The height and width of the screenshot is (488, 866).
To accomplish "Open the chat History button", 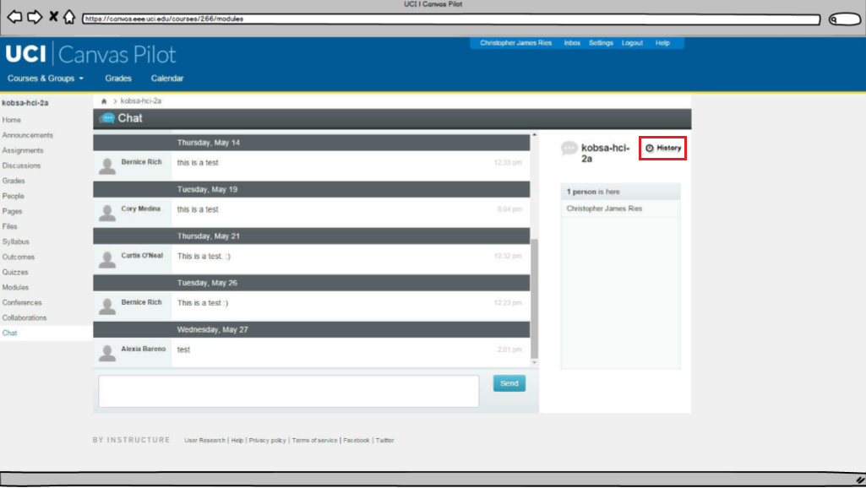I will [662, 149].
